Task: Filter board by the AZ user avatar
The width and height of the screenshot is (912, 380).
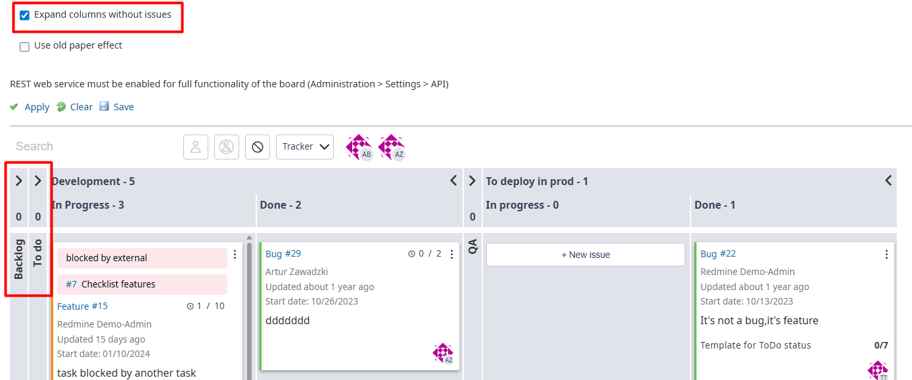Action: (392, 147)
